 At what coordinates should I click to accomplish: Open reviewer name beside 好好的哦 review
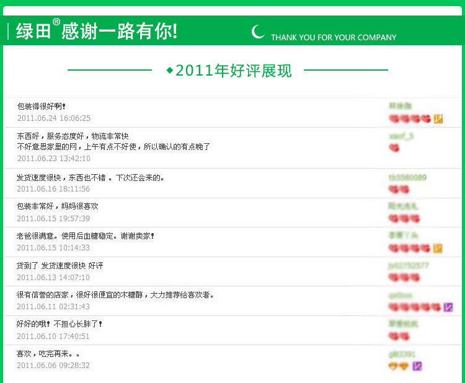click(403, 324)
